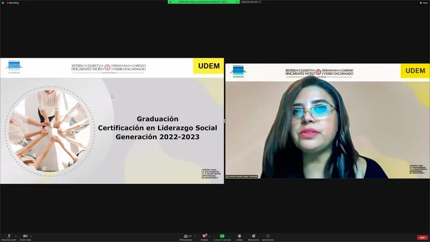Open the Reacciones icon
Image resolution: width=430 pixels, height=242 pixels.
point(253,236)
